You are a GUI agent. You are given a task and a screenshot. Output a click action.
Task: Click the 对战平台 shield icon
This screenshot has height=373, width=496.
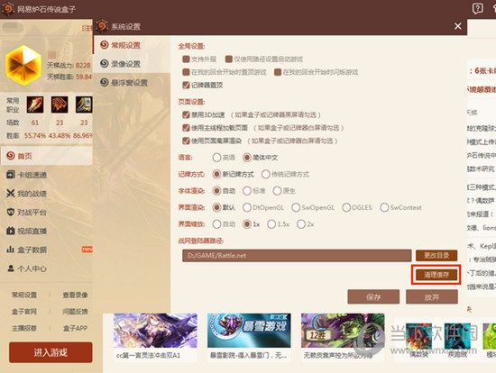coord(11,212)
